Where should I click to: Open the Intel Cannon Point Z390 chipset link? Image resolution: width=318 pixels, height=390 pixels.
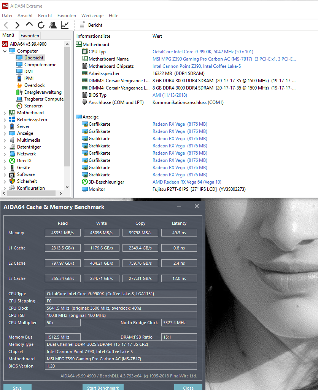click(197, 66)
